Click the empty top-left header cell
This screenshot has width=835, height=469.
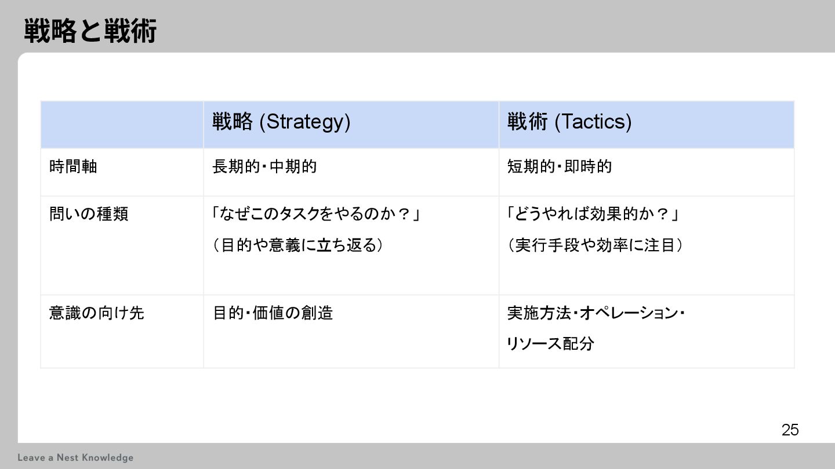tap(122, 124)
